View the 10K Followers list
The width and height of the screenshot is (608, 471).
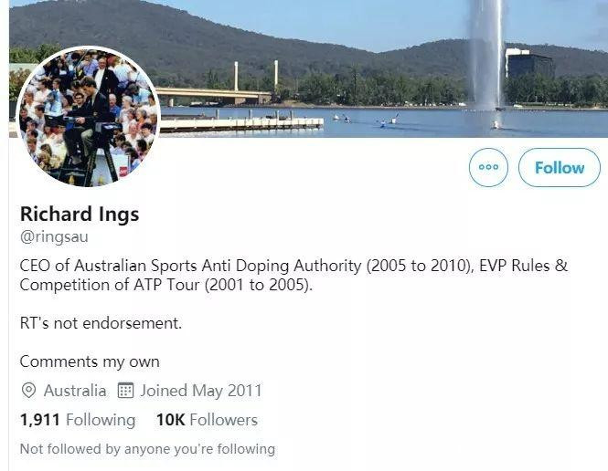tap(207, 420)
